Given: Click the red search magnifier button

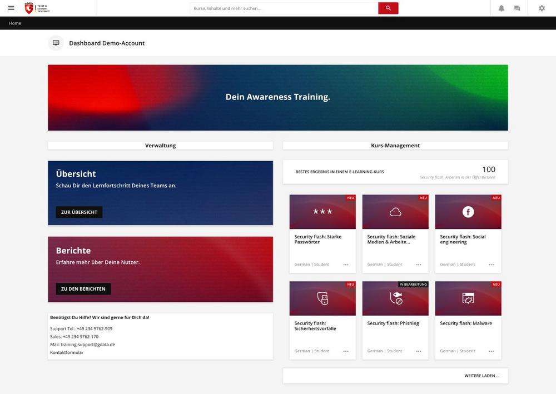Looking at the screenshot, I should [388, 8].
